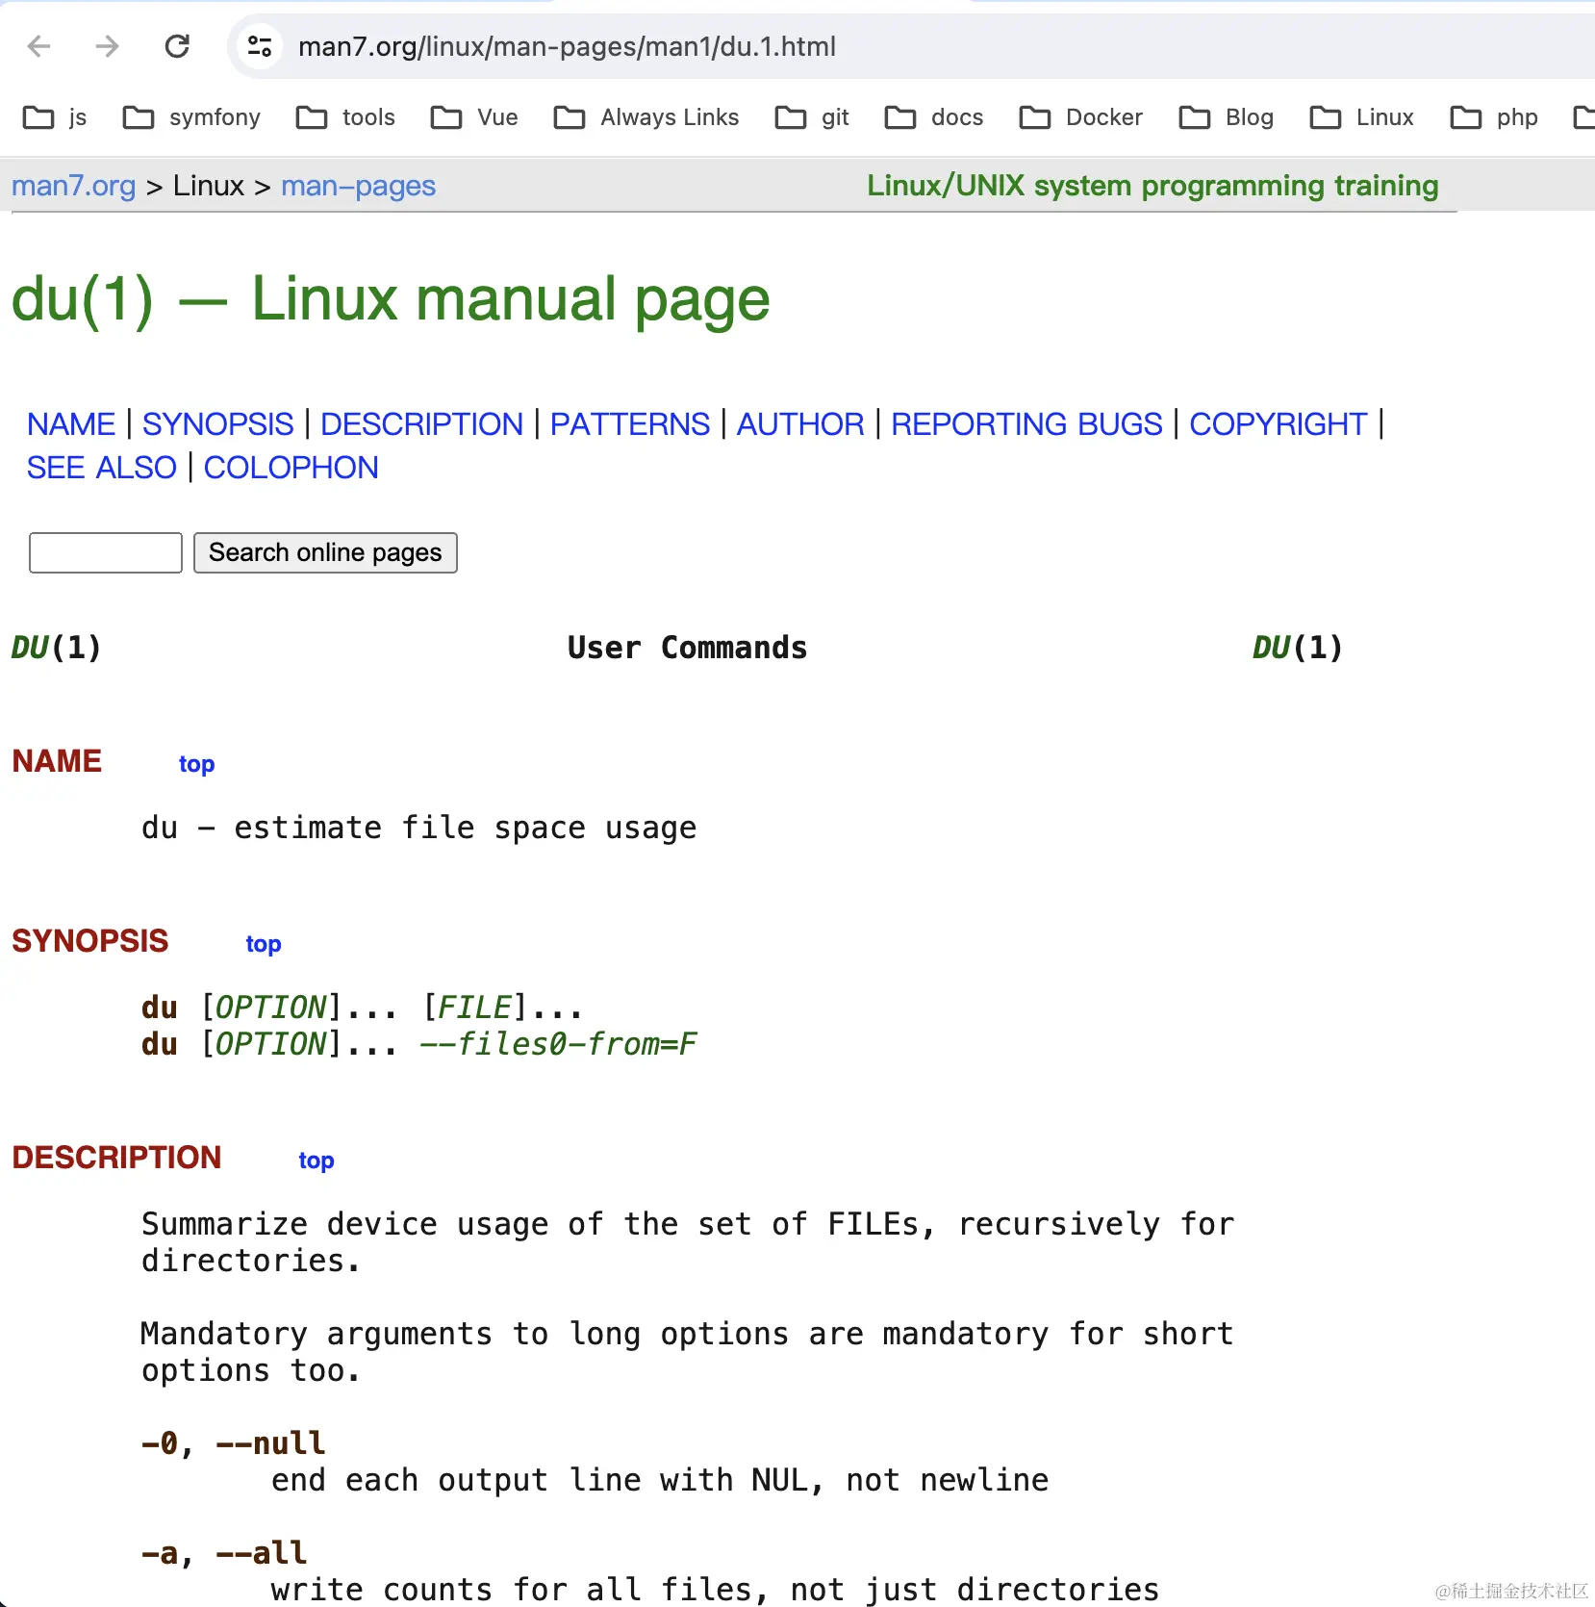Click the DESCRIPTION section heading

[x=116, y=1158]
